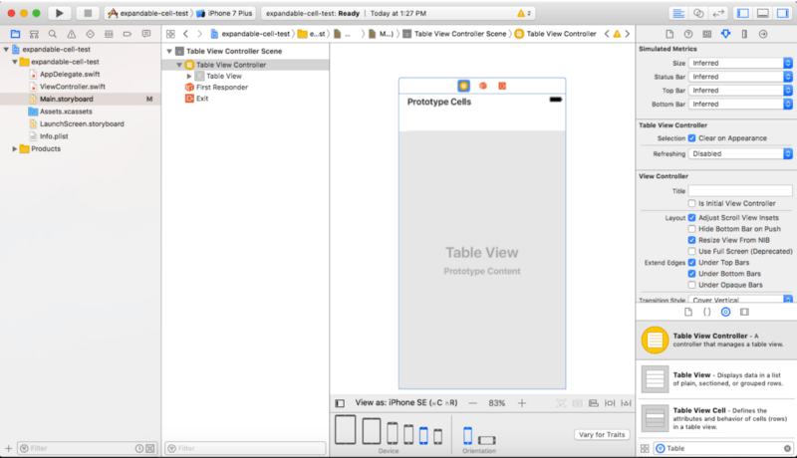
Task: Click the Vary for Traits button
Action: [601, 435]
